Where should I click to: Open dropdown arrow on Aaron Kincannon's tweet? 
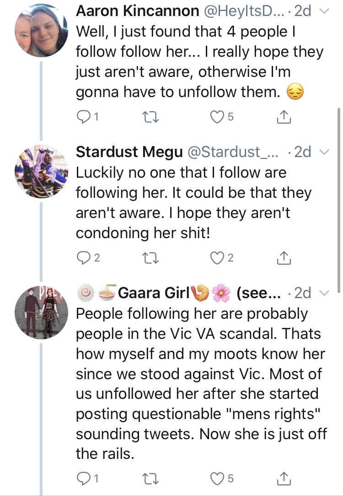pos(324,11)
